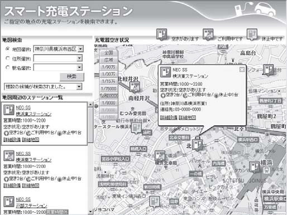
Task: Choose the 1/90万 map scale
Action: click(x=109, y=67)
